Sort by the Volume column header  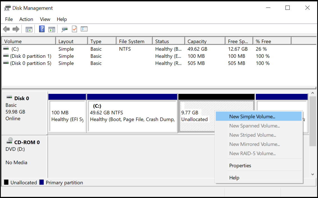(29, 41)
